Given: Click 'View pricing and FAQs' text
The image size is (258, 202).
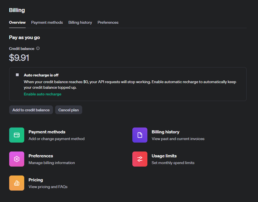Looking at the screenshot, I should [x=48, y=187].
